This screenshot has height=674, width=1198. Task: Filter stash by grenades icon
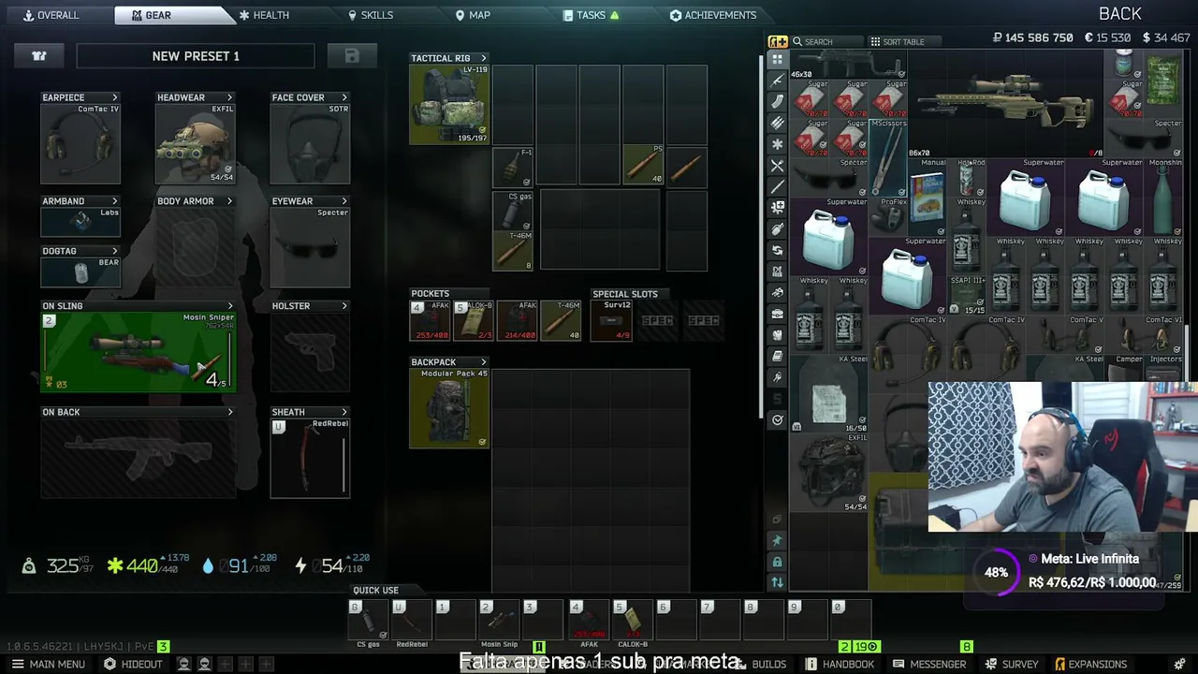pyautogui.click(x=777, y=229)
